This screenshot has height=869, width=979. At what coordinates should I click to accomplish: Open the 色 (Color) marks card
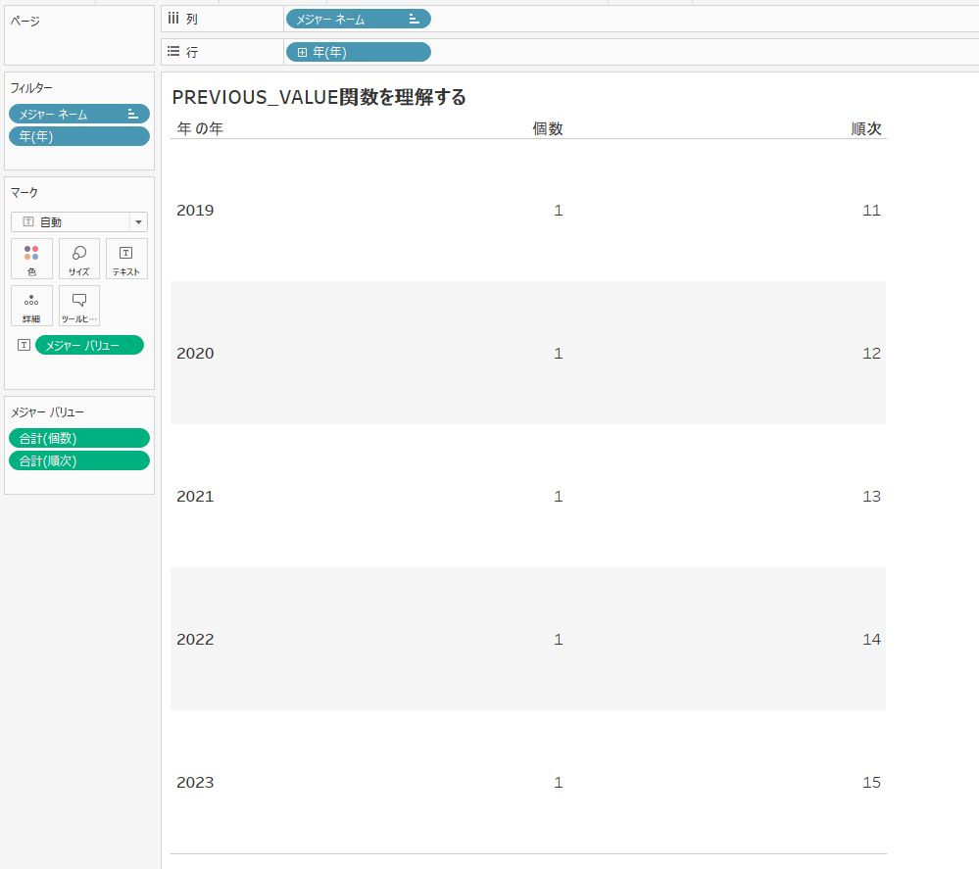31,259
